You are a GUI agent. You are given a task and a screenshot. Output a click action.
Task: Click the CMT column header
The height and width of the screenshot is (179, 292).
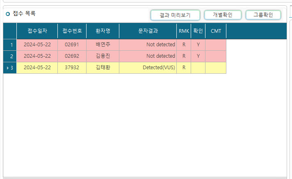(216, 31)
